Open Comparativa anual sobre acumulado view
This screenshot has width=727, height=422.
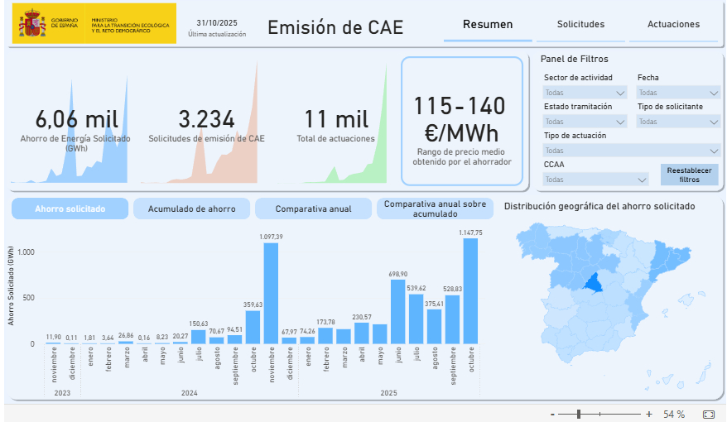pos(435,209)
